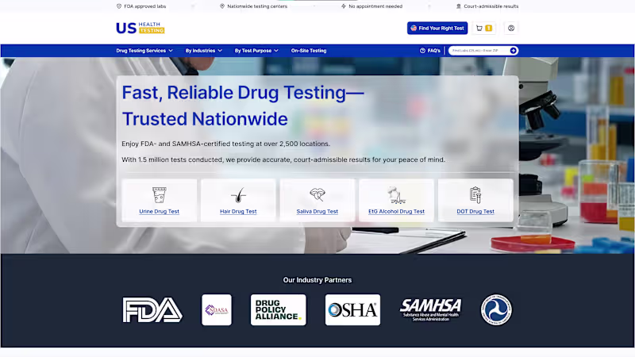The image size is (635, 357).
Task: Click the NDASA partner logo
Action: click(217, 310)
